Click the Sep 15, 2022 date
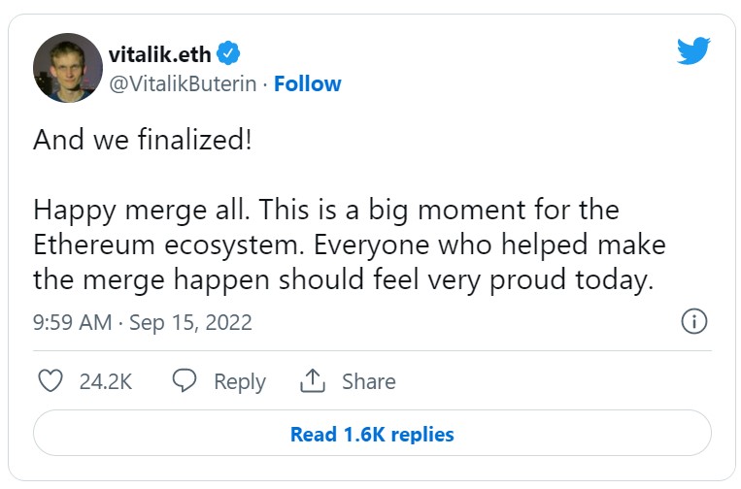The width and height of the screenshot is (741, 489). [x=190, y=322]
